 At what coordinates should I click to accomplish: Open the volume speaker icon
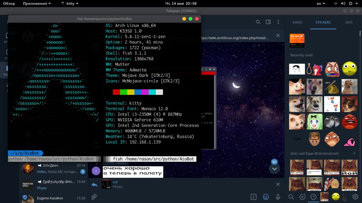coord(343,3)
